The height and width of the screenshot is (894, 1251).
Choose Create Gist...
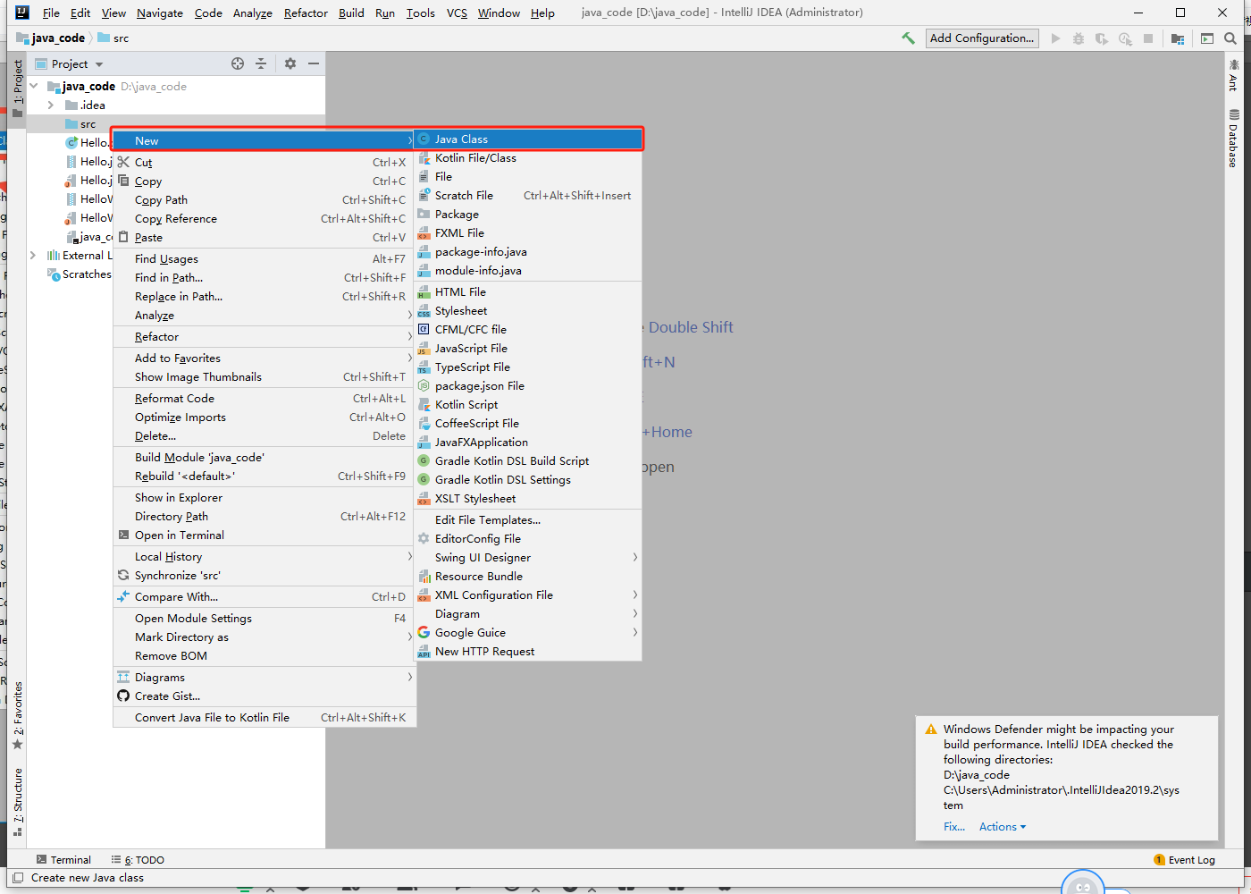click(x=264, y=696)
